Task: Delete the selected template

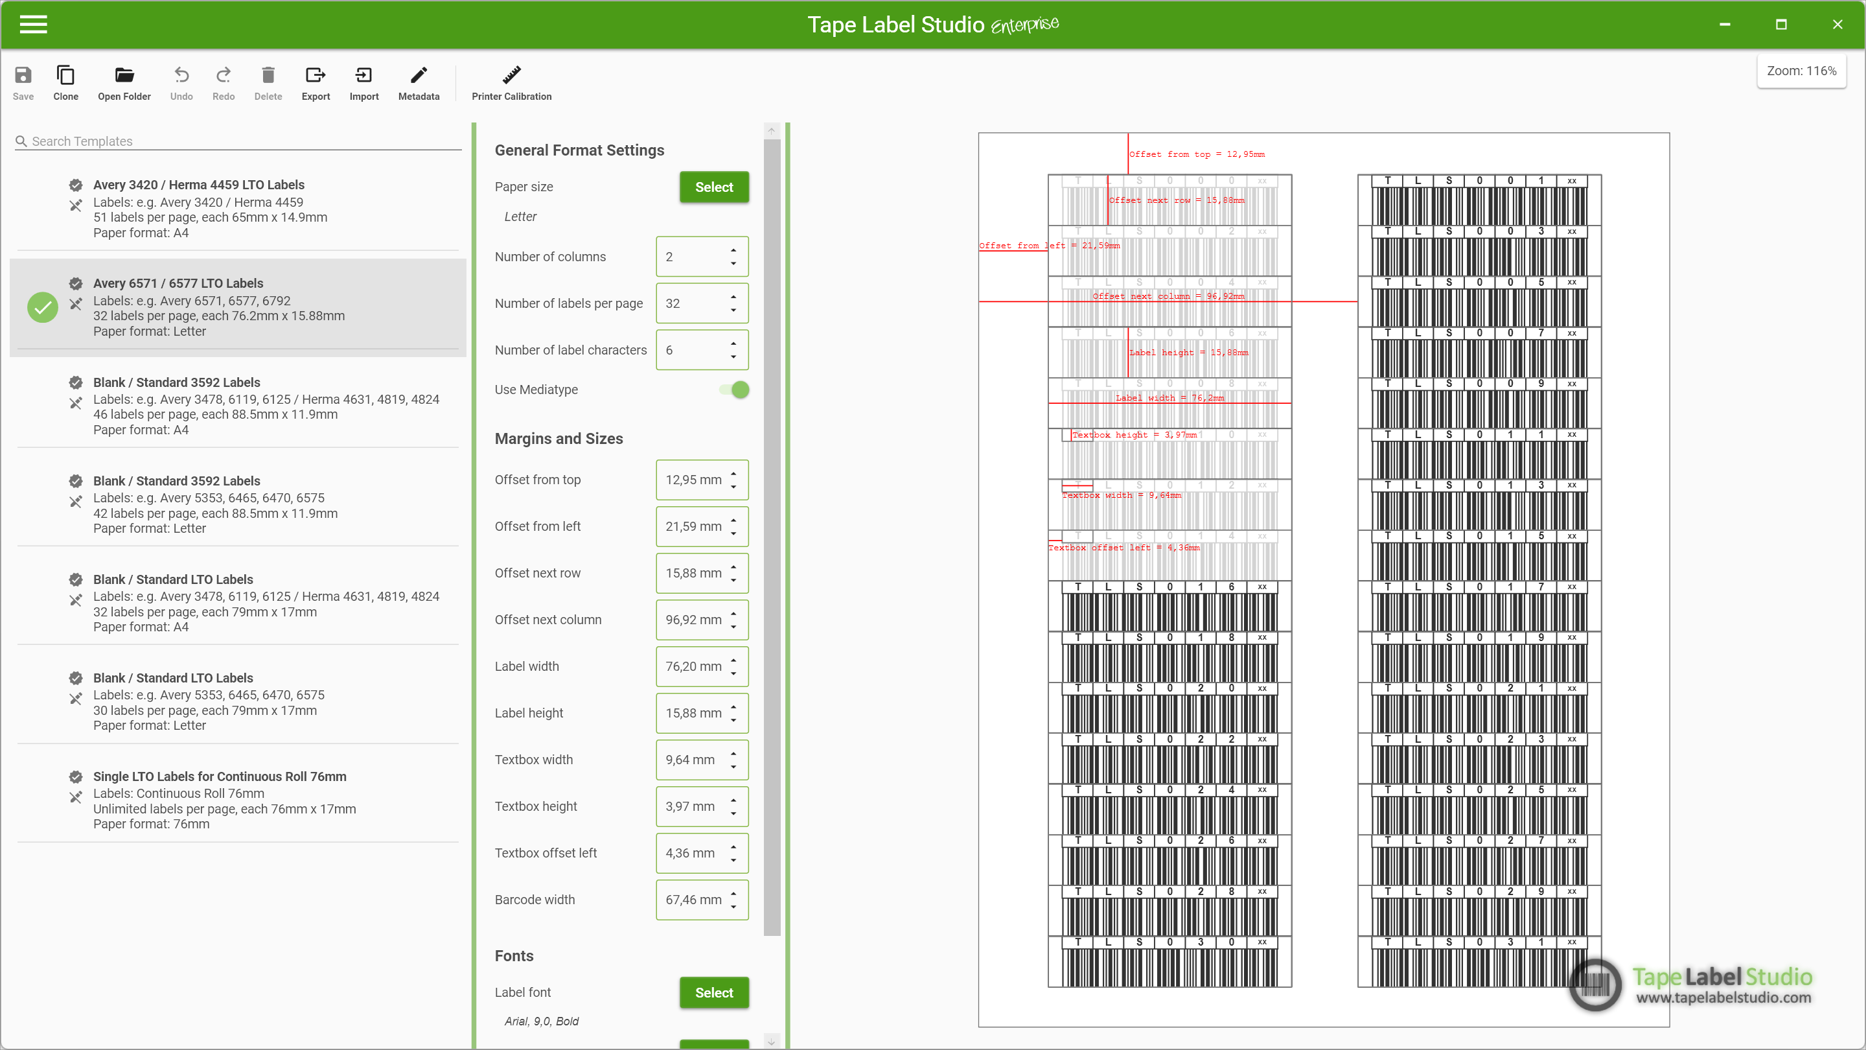Action: tap(268, 84)
